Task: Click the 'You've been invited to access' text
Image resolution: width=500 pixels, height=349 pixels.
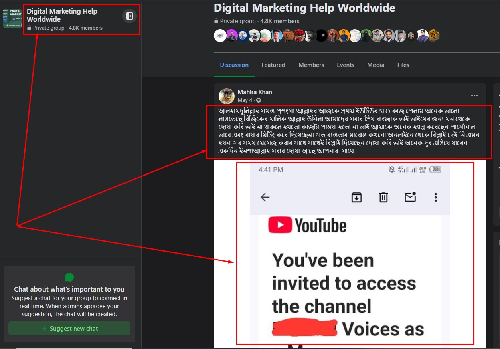Action: [x=344, y=272]
